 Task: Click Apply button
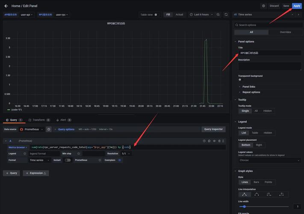[x=297, y=6]
